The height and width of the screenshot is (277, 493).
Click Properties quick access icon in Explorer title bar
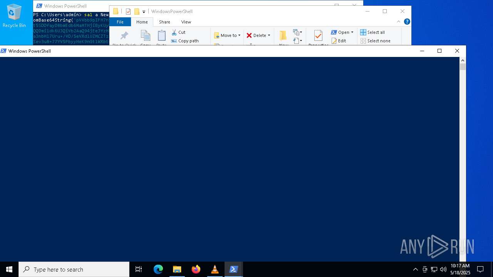[128, 12]
